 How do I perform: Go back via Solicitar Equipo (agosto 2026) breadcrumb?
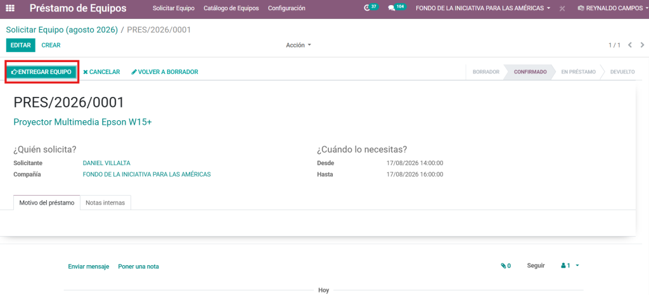click(62, 30)
